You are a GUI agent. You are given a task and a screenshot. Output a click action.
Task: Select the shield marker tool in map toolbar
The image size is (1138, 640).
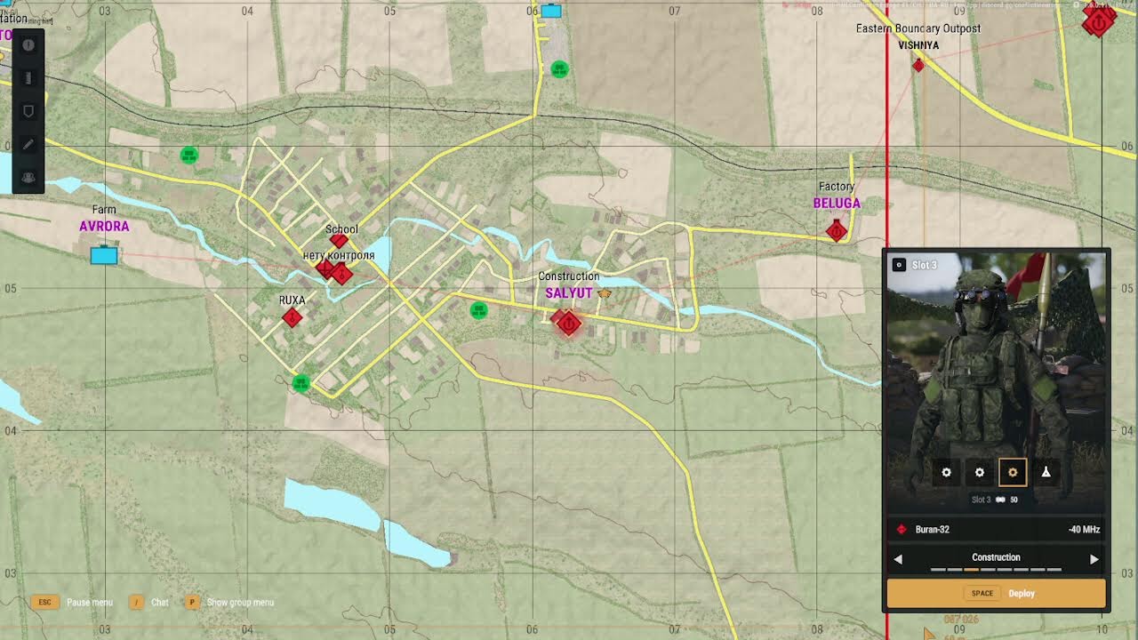point(28,111)
